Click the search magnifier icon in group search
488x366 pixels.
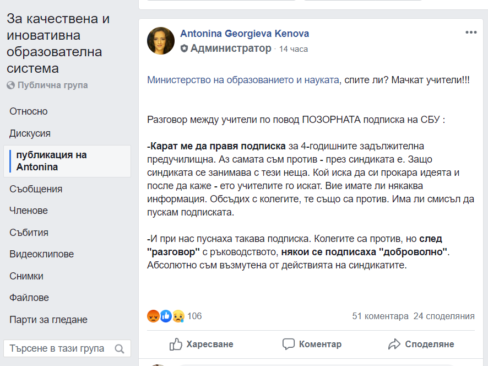[x=120, y=349]
